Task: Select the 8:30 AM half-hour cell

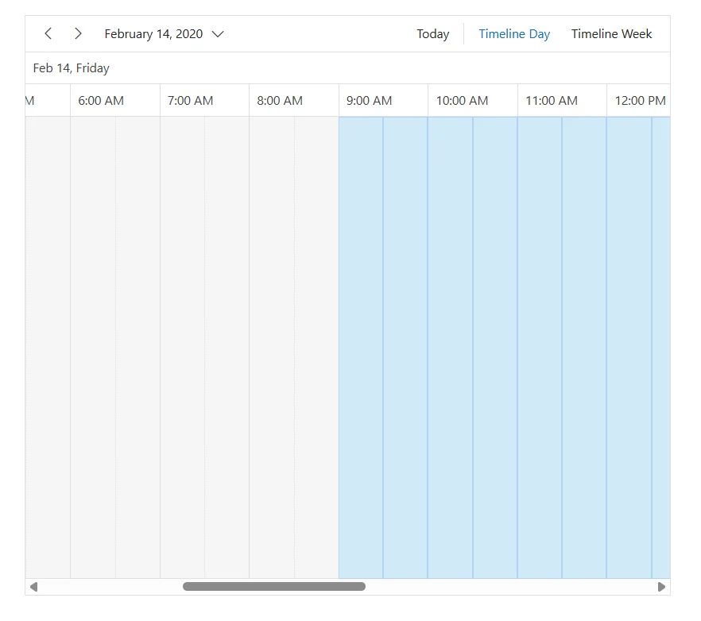Action: 316,348
